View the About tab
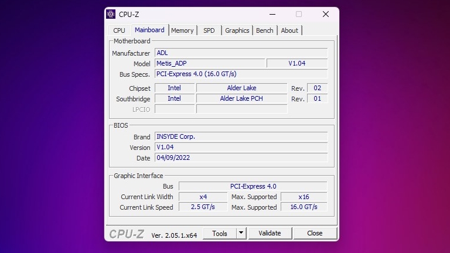The height and width of the screenshot is (253, 450). pyautogui.click(x=289, y=30)
